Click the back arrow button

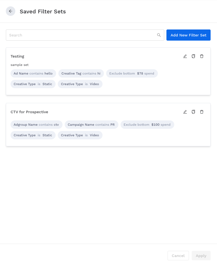[11, 11]
